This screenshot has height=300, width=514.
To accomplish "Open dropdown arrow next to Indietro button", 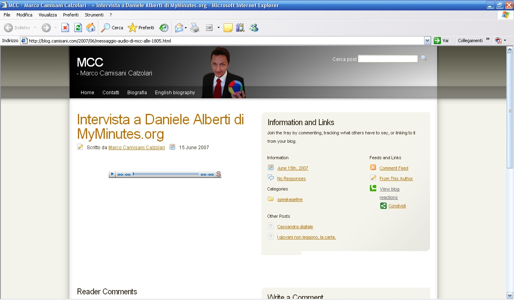I will (x=35, y=28).
